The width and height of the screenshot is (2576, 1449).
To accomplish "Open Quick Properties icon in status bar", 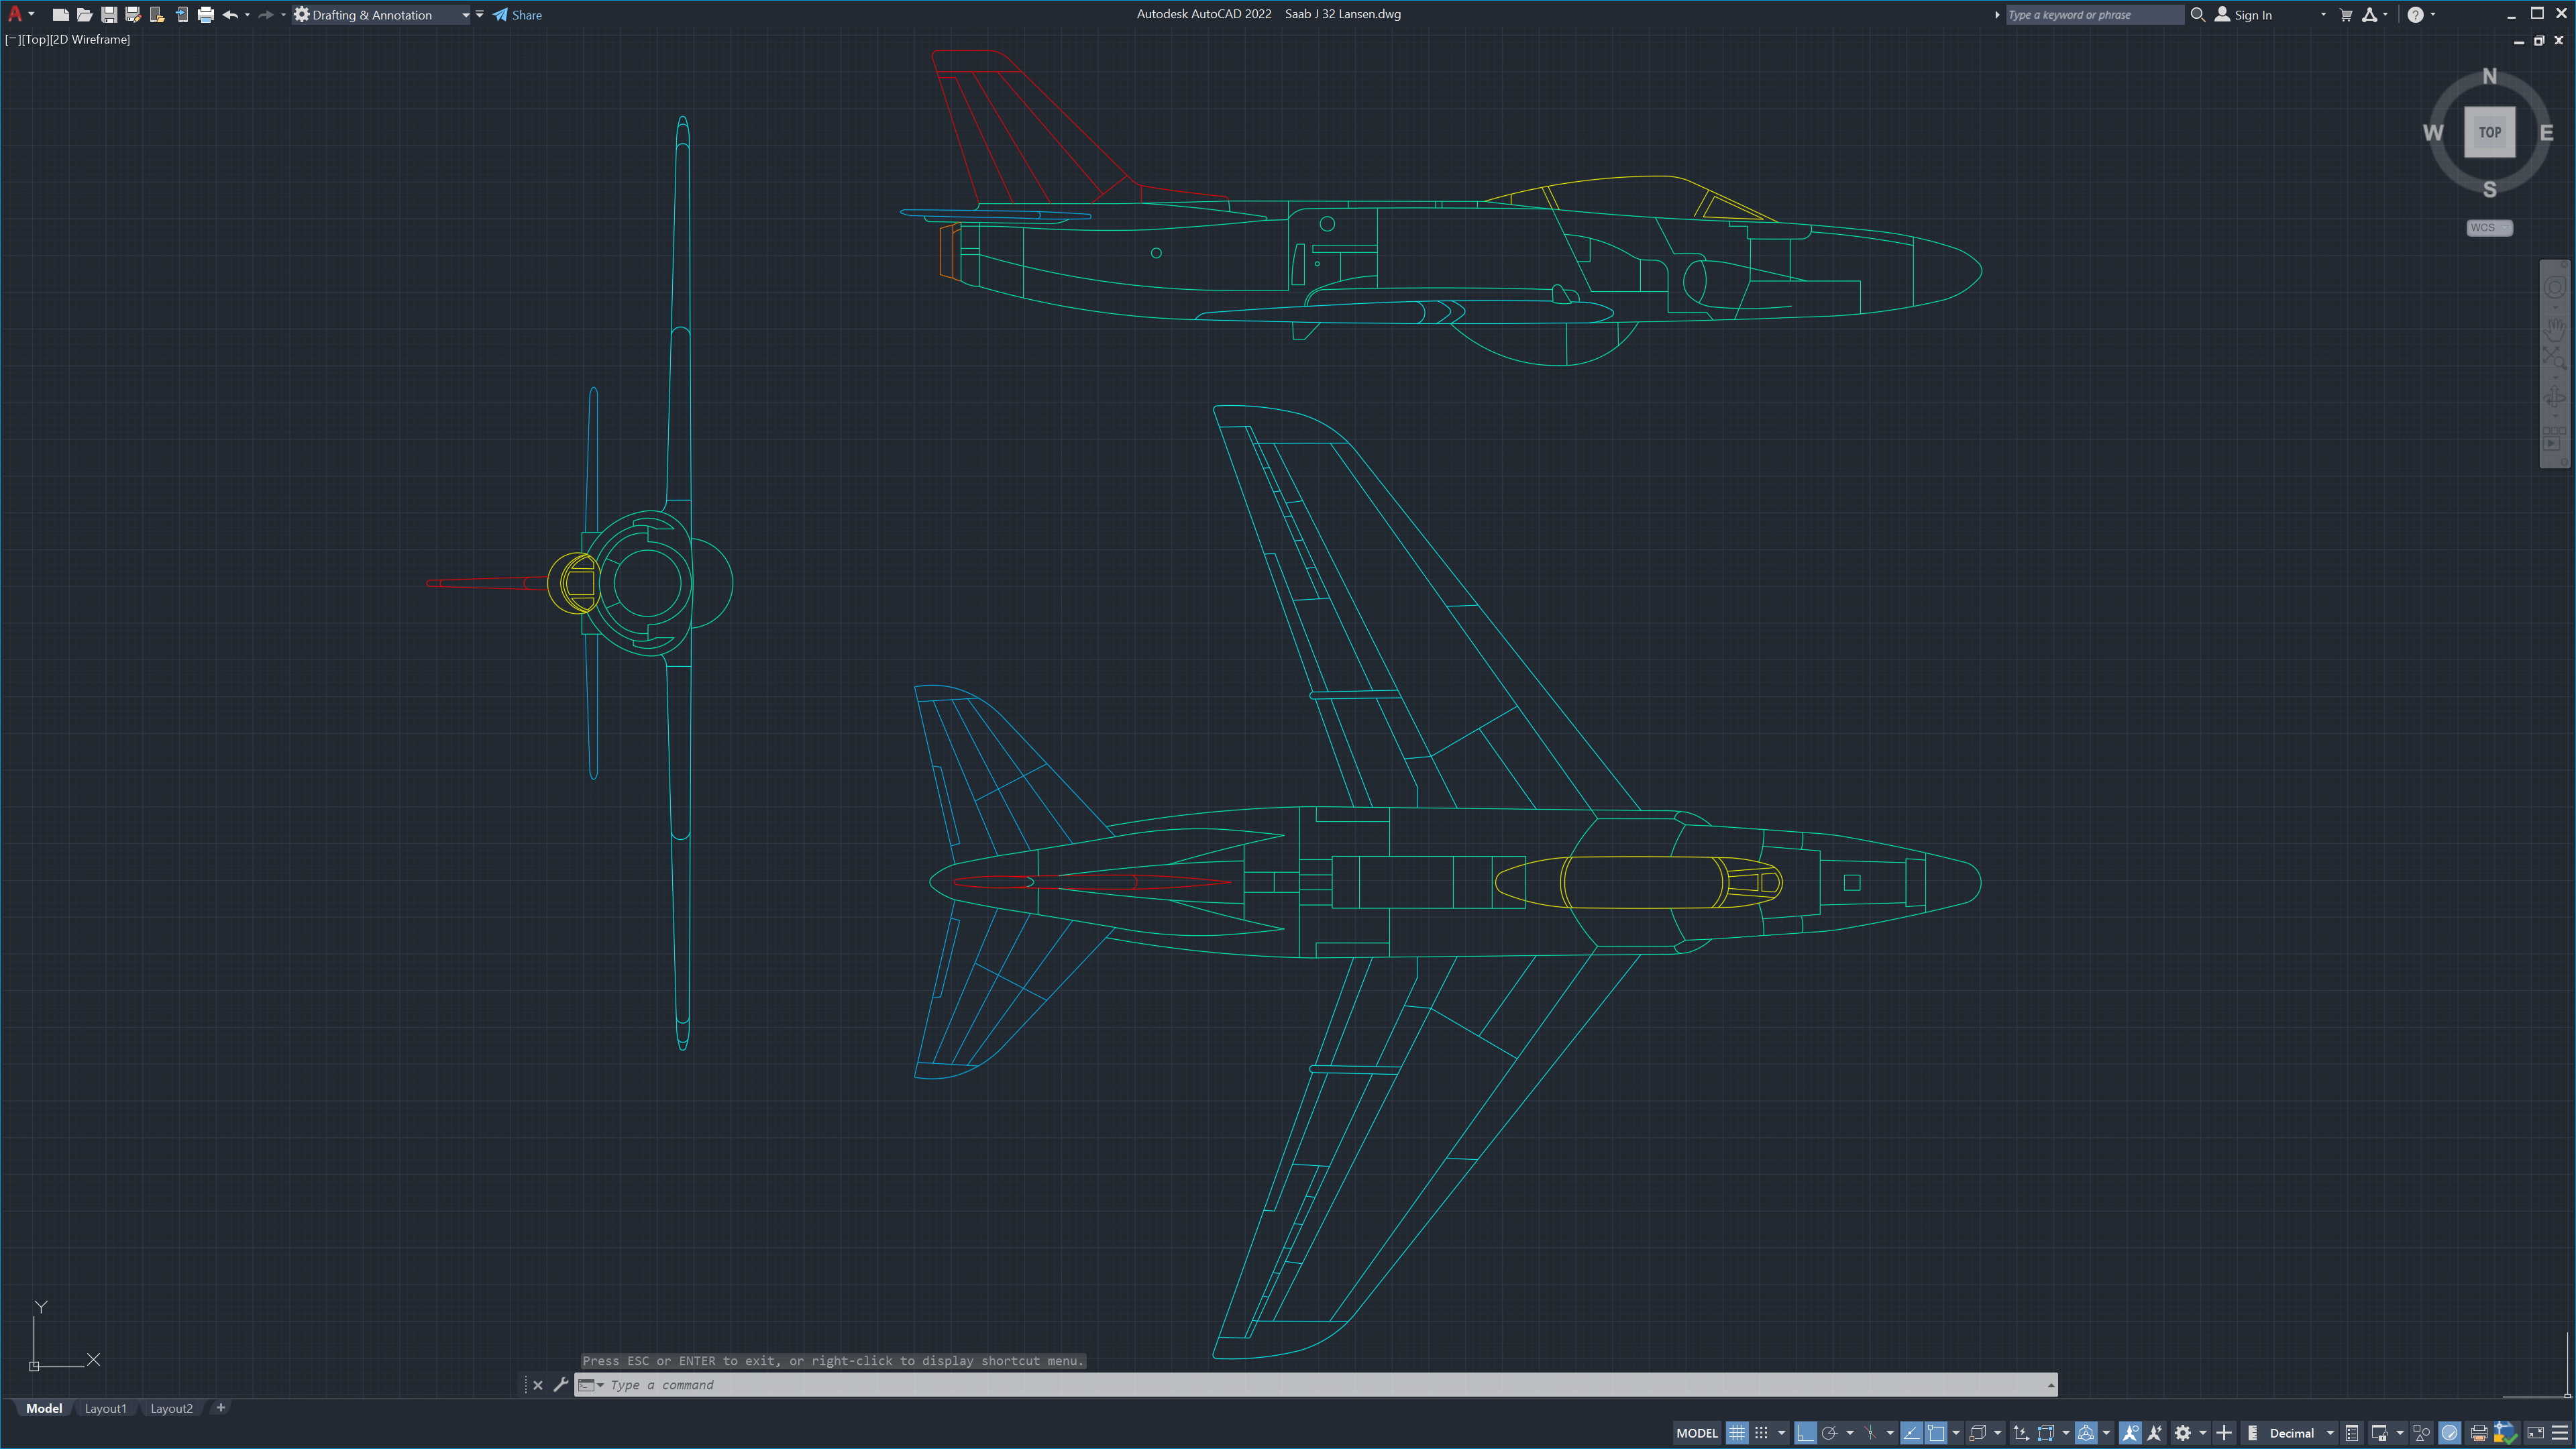I will pos(2352,1433).
